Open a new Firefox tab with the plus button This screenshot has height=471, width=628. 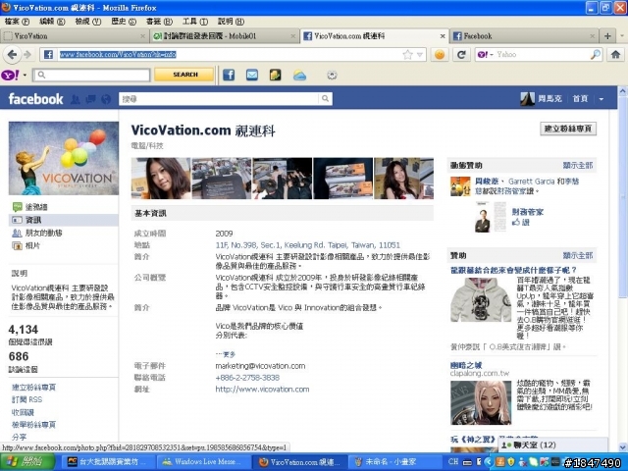[x=607, y=36]
